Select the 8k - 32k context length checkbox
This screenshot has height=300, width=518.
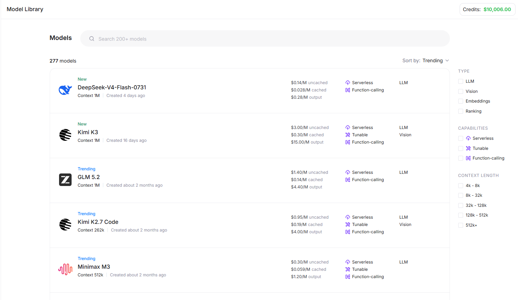point(461,195)
